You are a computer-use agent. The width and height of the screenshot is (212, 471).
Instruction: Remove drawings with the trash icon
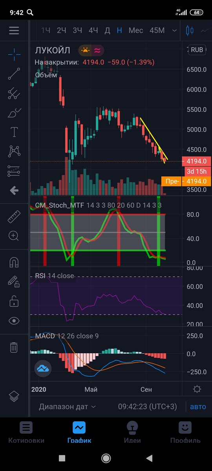[14, 347]
